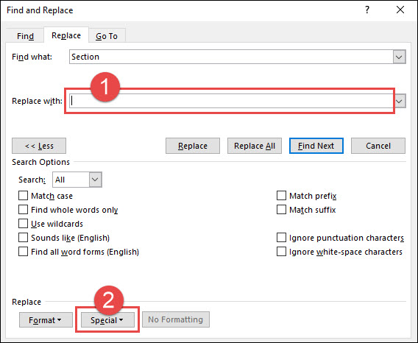The image size is (418, 343).
Task: Expand the Find what history dropdown
Action: (x=399, y=57)
